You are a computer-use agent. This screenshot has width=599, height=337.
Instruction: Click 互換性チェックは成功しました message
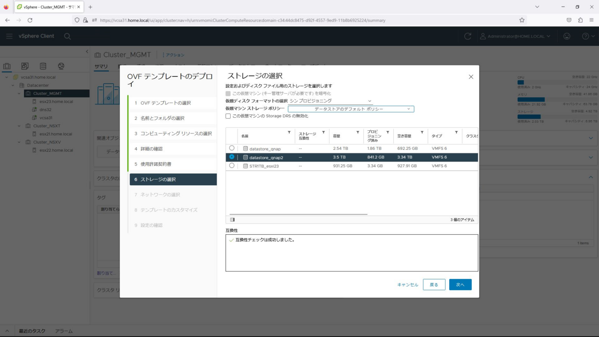tap(265, 240)
